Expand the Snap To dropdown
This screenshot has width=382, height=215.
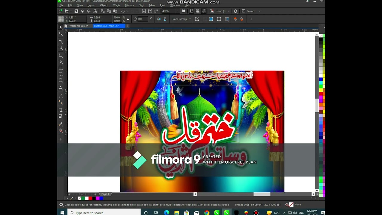click(229, 11)
